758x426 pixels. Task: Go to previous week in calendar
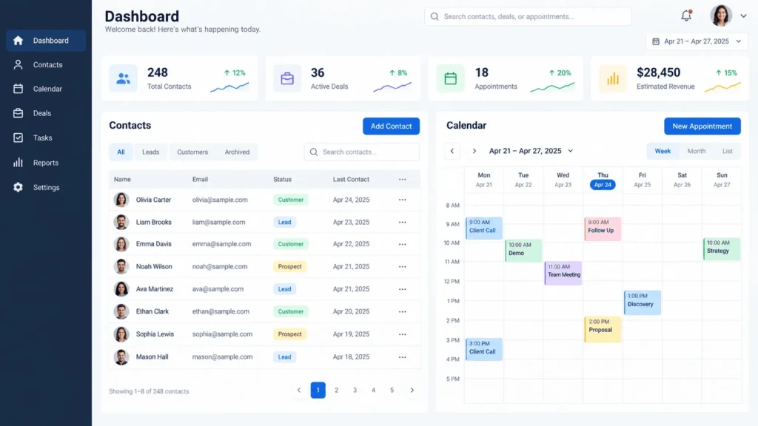[452, 151]
